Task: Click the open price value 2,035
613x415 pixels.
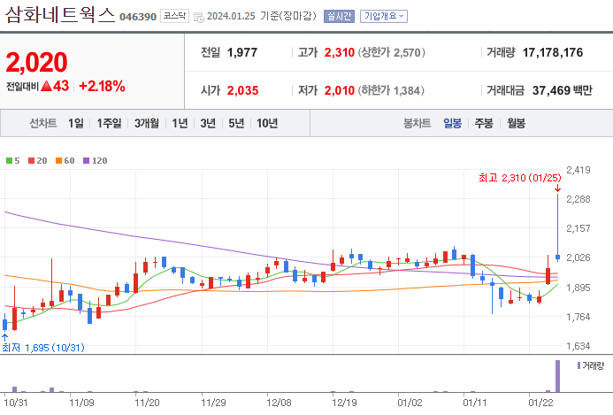Action: click(242, 90)
